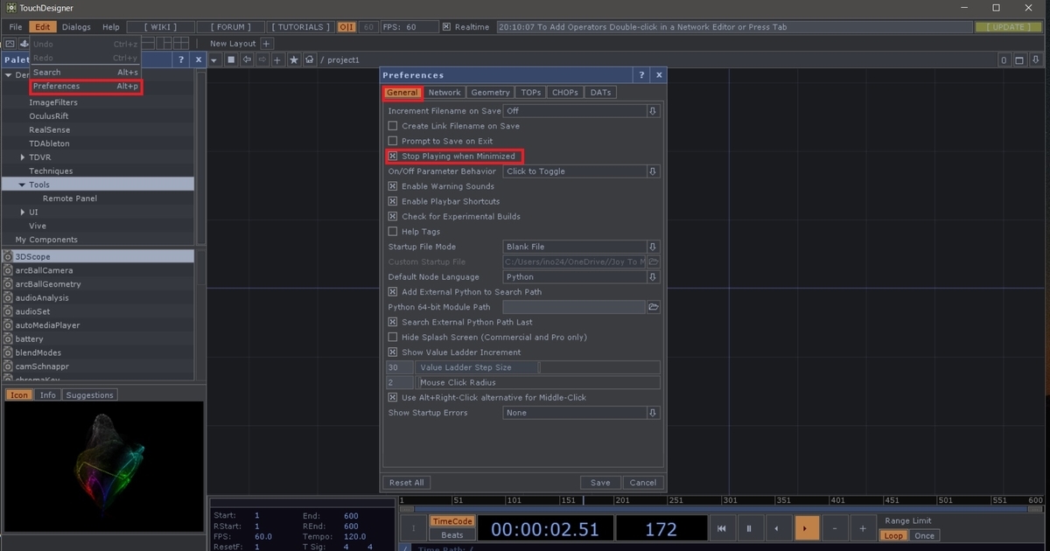Open the Preferences dialog help question mark

641,75
